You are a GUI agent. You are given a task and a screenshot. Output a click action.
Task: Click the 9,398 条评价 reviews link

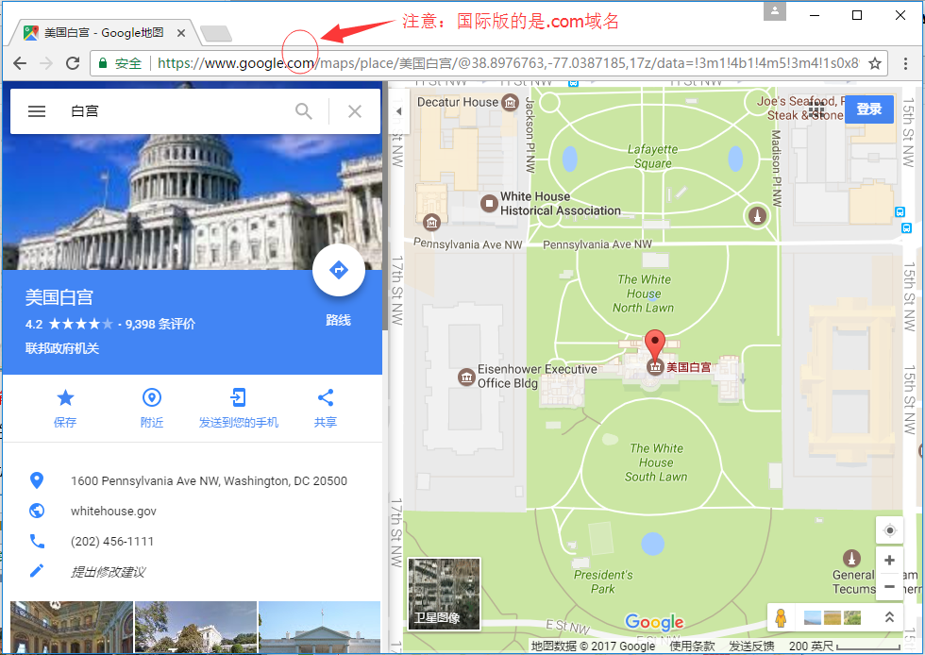pos(160,324)
